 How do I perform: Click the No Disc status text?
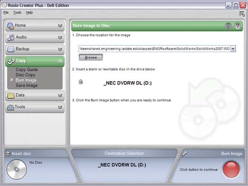click(36, 162)
